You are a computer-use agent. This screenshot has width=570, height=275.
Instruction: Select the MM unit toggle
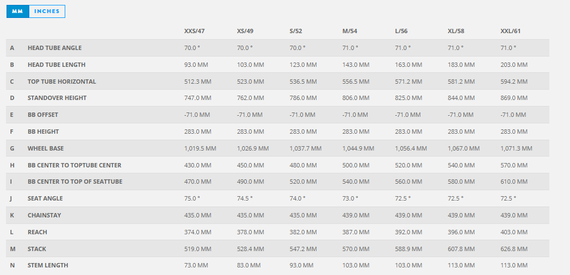tap(17, 11)
